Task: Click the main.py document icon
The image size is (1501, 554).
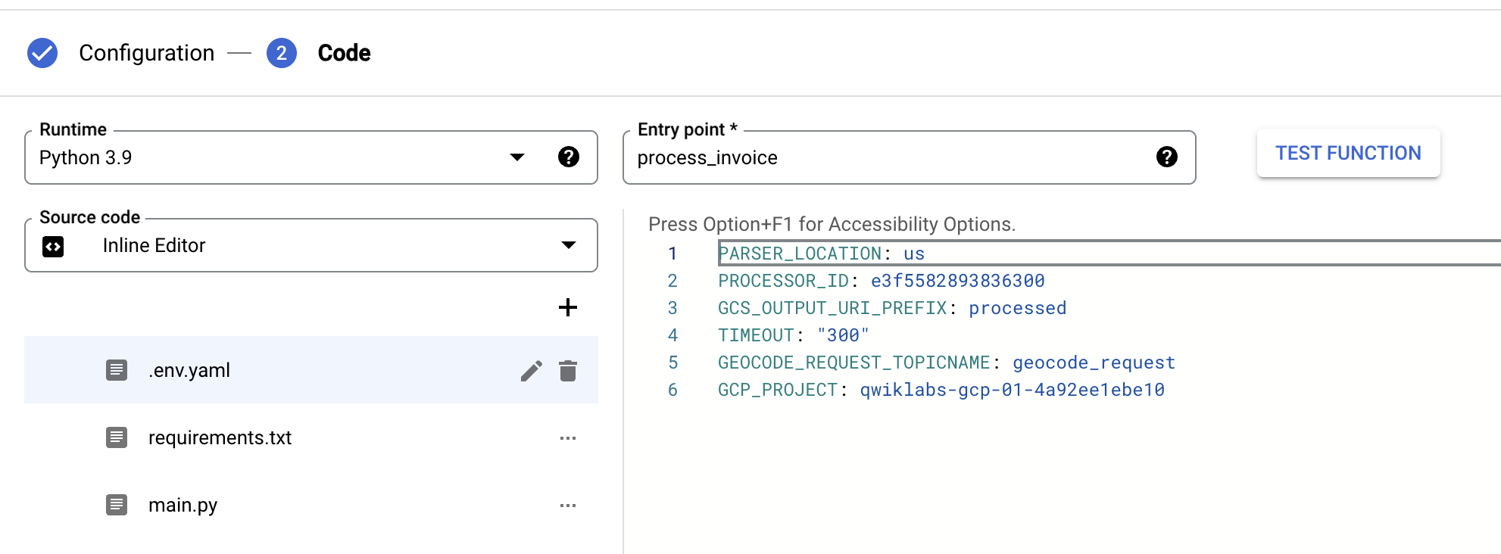Action: (x=117, y=505)
